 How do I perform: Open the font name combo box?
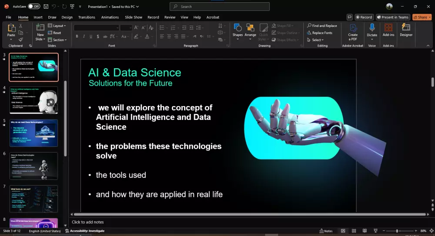pos(96,27)
